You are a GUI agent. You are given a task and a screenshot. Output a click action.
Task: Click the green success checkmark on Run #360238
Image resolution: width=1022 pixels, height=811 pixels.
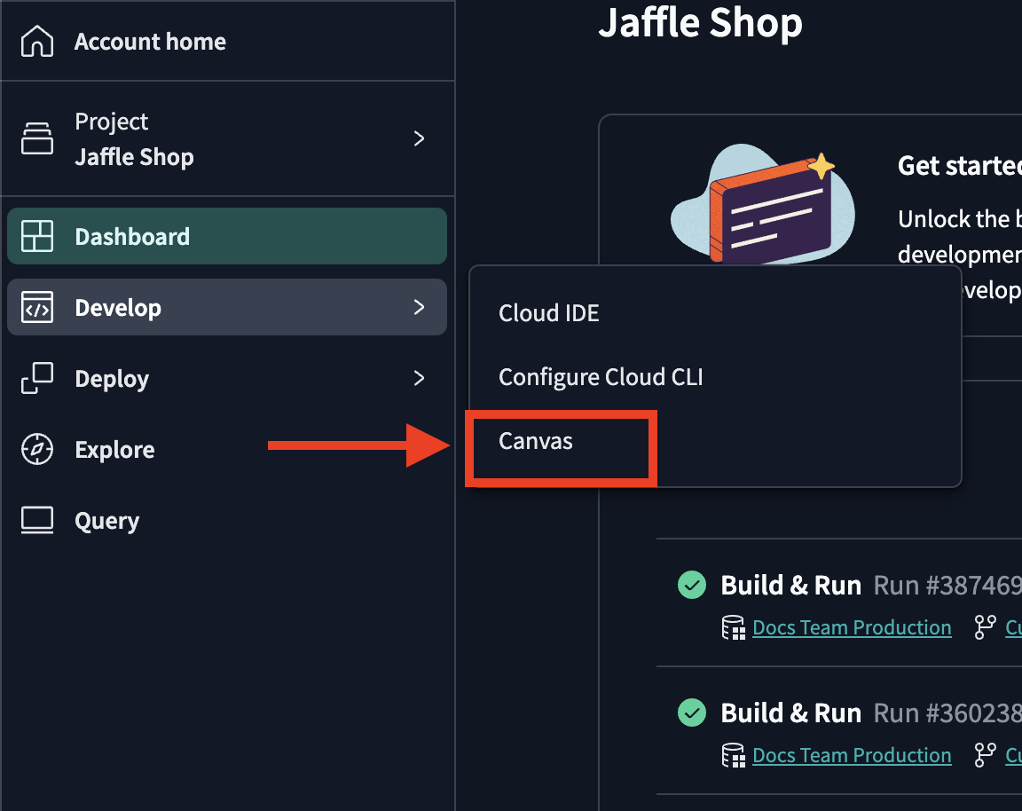click(x=691, y=713)
